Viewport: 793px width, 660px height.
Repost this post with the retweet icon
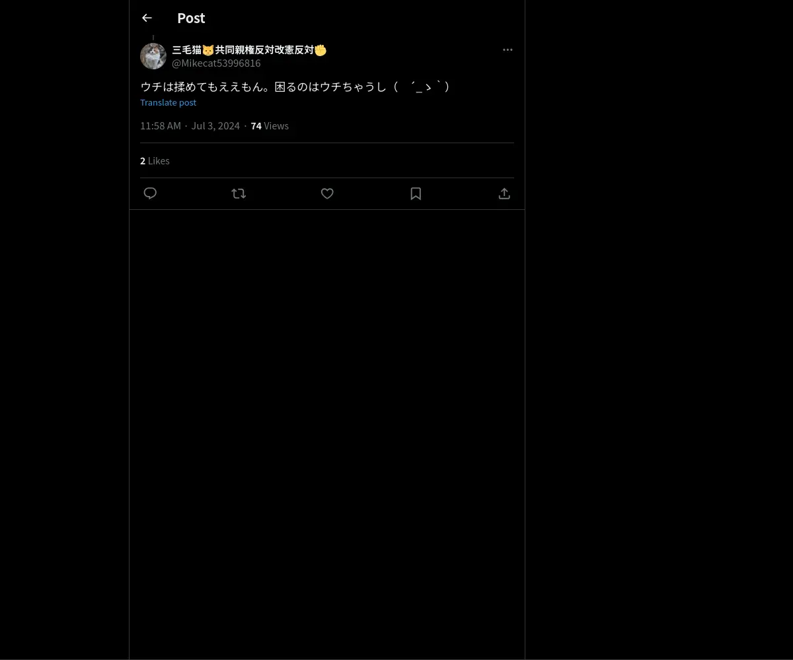[239, 193]
